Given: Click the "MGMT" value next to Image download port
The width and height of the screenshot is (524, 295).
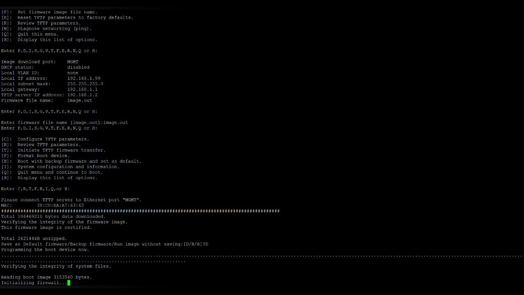Looking at the screenshot, I should click(x=73, y=62).
